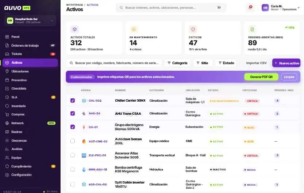304x193 pixels.
Task: Click the Compras shopping cart icon
Action: (x=7, y=114)
